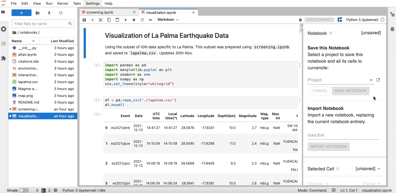Open the Extension Manager puzzle icon

(4, 58)
